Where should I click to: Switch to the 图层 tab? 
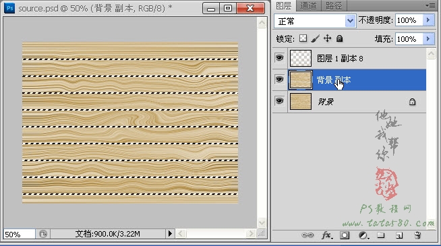click(x=284, y=5)
